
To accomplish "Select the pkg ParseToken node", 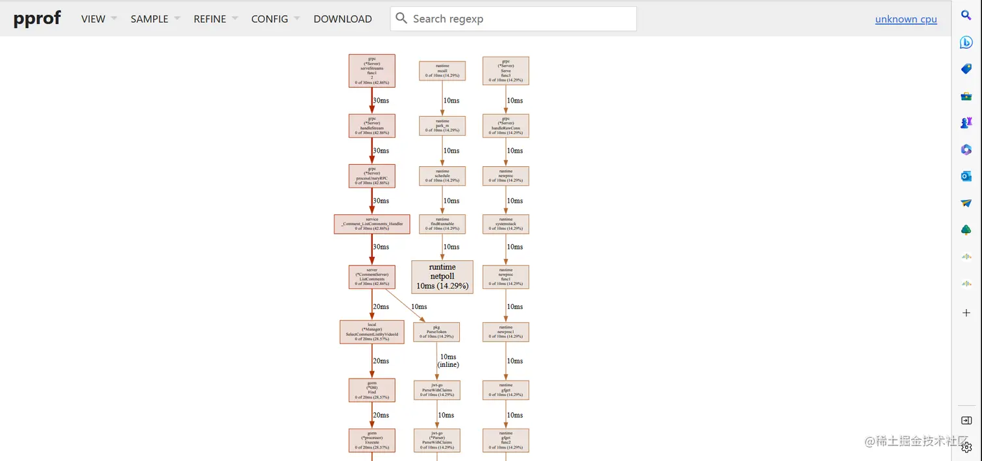I will (x=436, y=332).
